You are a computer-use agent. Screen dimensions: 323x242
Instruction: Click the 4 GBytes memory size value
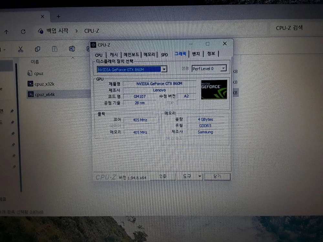coord(205,119)
